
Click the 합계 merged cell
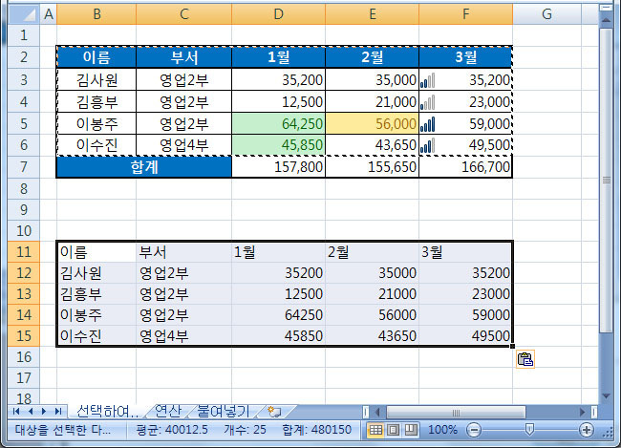click(144, 167)
